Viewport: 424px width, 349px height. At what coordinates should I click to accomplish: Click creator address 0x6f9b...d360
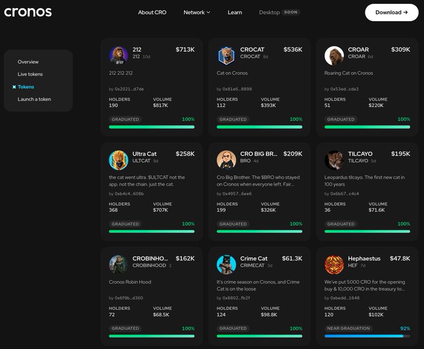pos(129,298)
